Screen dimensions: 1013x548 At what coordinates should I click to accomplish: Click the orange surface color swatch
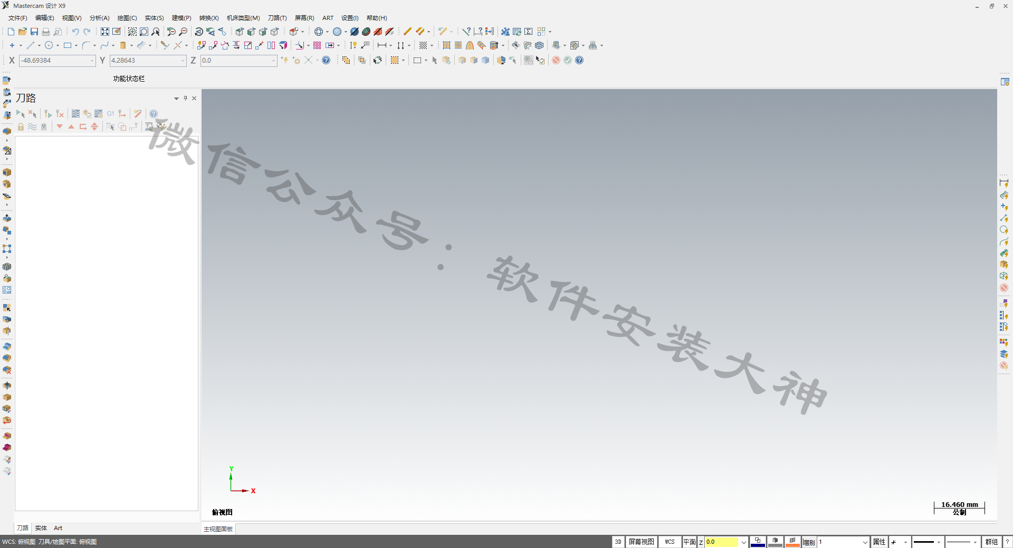(x=792, y=542)
